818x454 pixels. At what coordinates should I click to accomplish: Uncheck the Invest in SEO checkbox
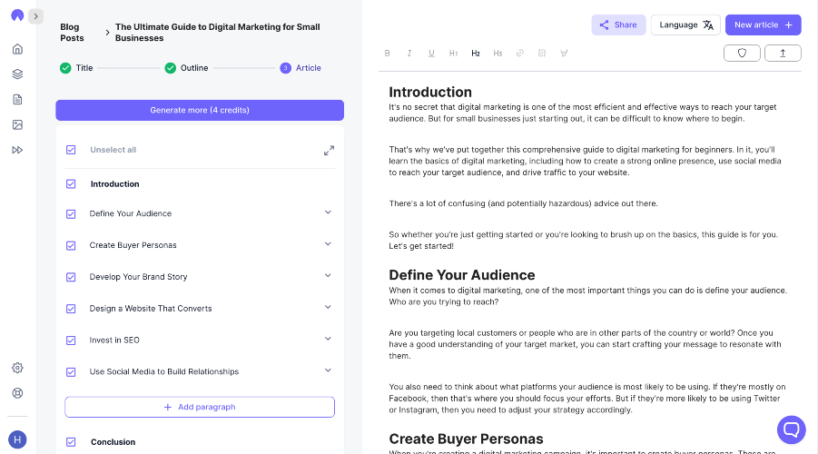click(x=71, y=340)
